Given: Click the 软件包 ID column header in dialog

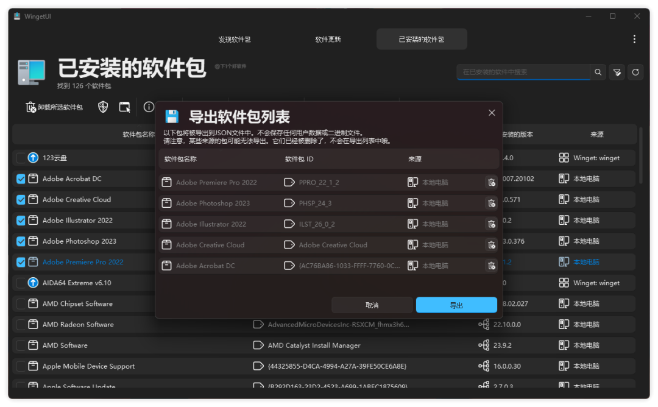Looking at the screenshot, I should [299, 159].
